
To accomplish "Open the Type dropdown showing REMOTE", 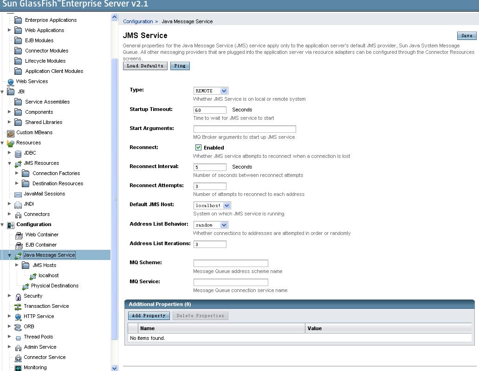I will pyautogui.click(x=211, y=91).
